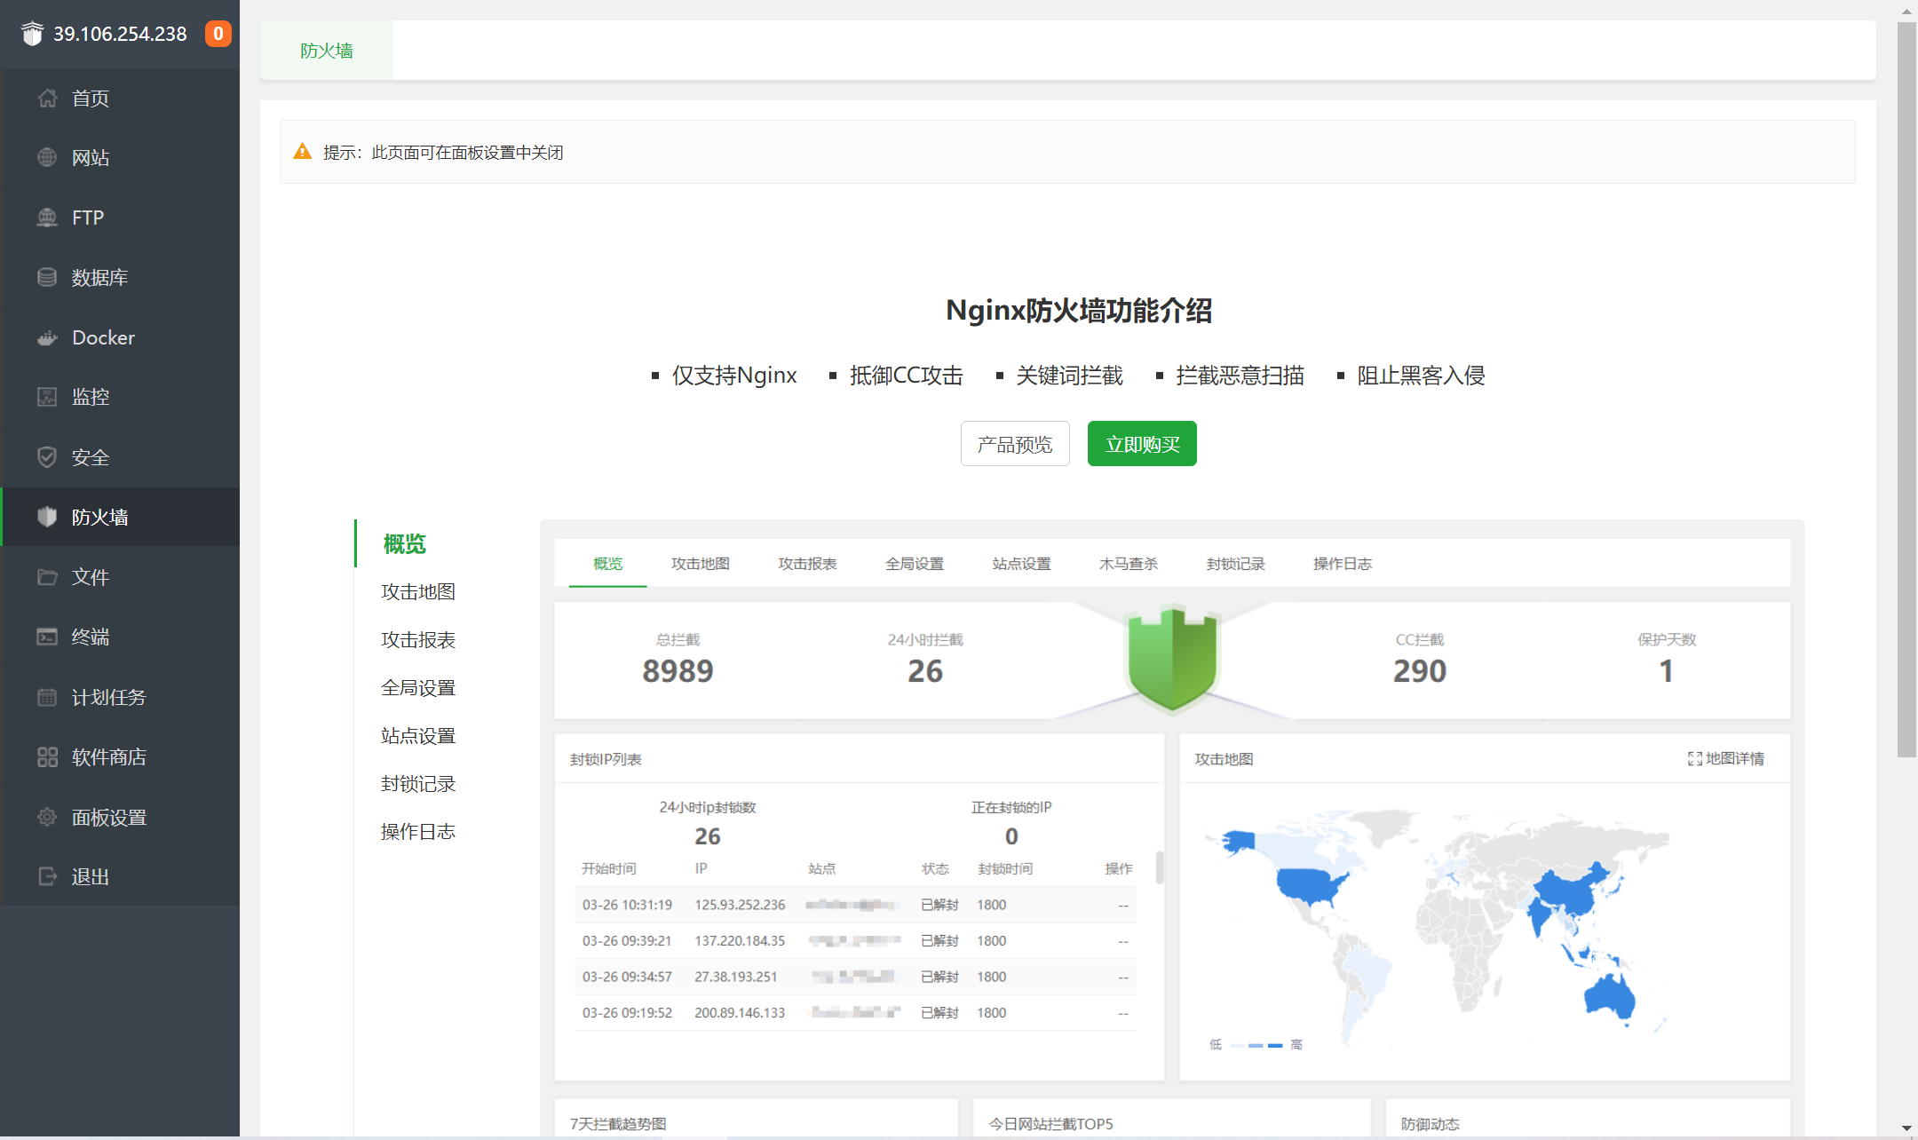The image size is (1918, 1140).
Task: Click the 产品预览 preview button
Action: click(1015, 443)
